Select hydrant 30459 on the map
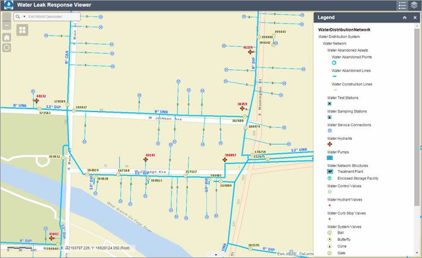This screenshot has height=258, width=422. click(242, 109)
